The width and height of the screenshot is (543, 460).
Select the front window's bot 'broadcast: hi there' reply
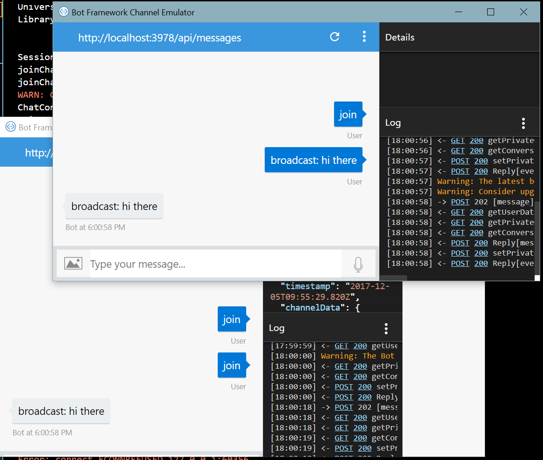(x=114, y=206)
